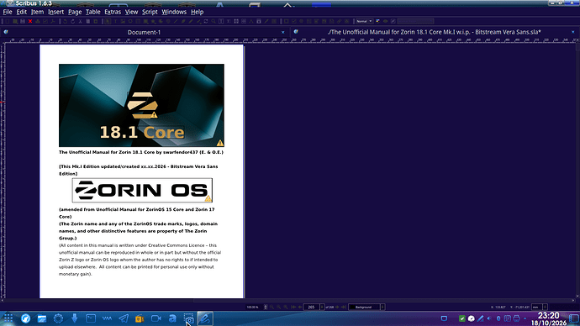Screen dimensions: 580x326
Task: Go to next page arrow button
Action: point(337,307)
